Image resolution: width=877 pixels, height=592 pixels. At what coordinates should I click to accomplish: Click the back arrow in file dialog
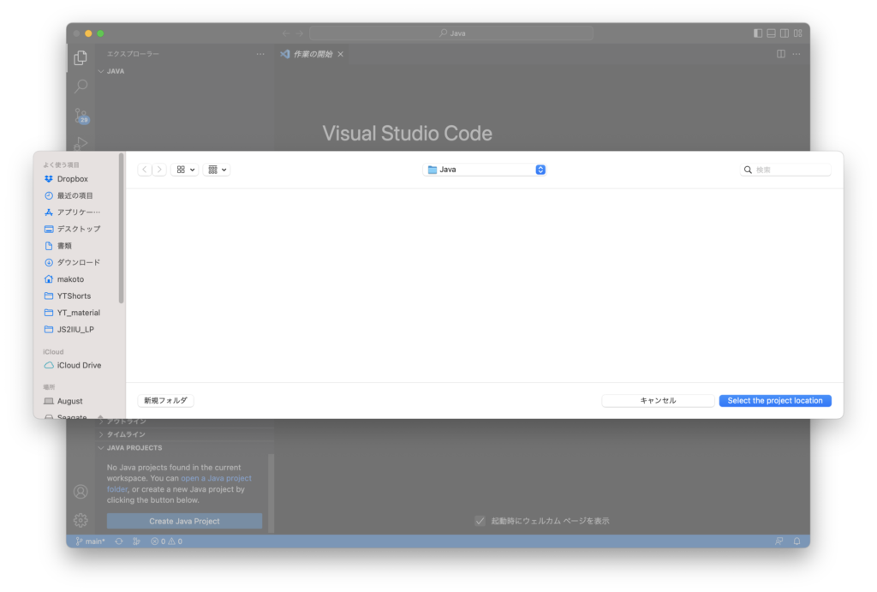pos(145,170)
